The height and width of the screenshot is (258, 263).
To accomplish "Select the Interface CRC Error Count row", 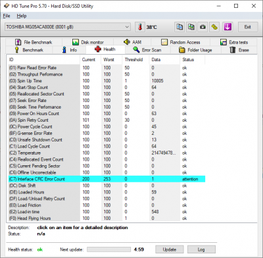I will (x=107, y=179).
